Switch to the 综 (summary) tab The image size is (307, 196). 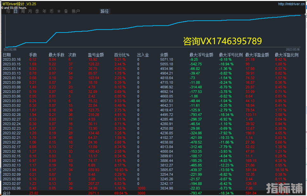point(8,11)
